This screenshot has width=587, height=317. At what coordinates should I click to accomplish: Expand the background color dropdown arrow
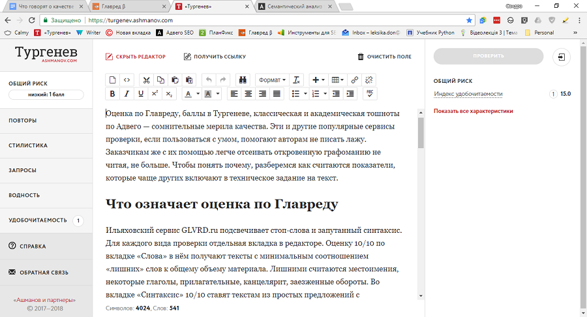coord(218,94)
